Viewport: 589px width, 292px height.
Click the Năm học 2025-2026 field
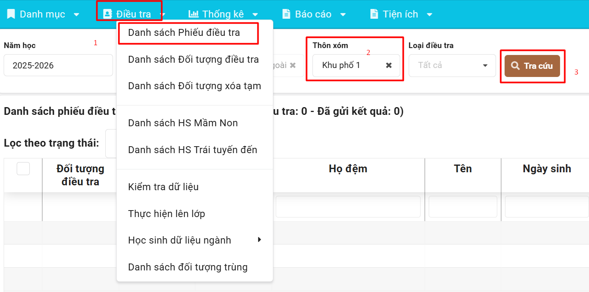[x=58, y=65]
